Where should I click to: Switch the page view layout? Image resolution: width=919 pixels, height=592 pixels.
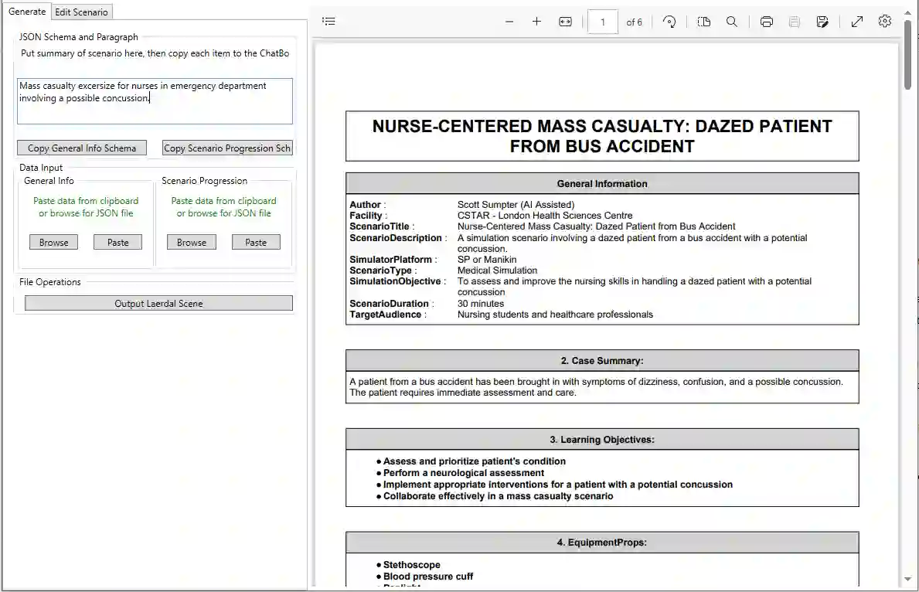[703, 22]
